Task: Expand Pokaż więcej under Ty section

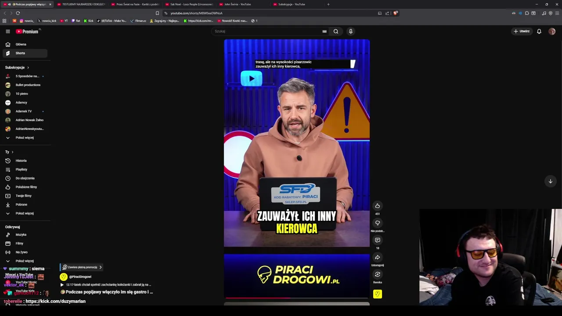Action: point(25,213)
